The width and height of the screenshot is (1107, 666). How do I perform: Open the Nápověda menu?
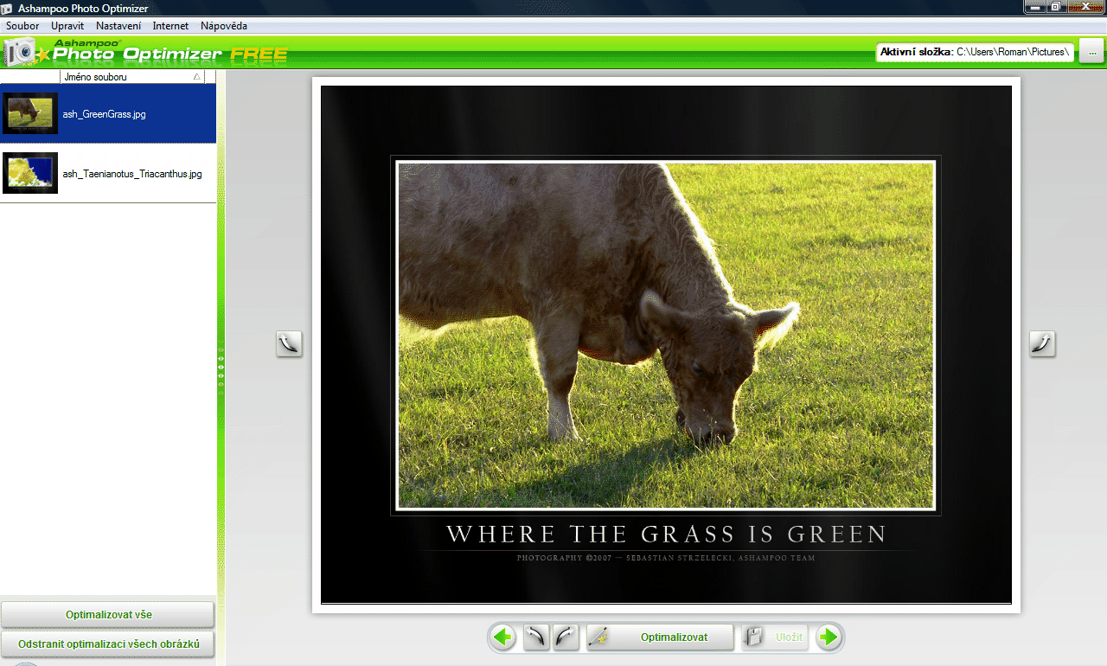click(x=224, y=26)
